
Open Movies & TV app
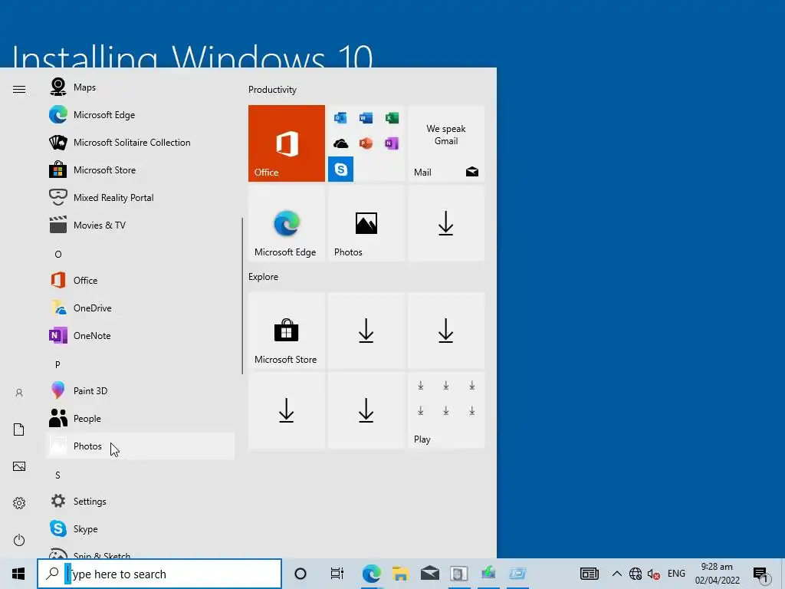pos(140,225)
